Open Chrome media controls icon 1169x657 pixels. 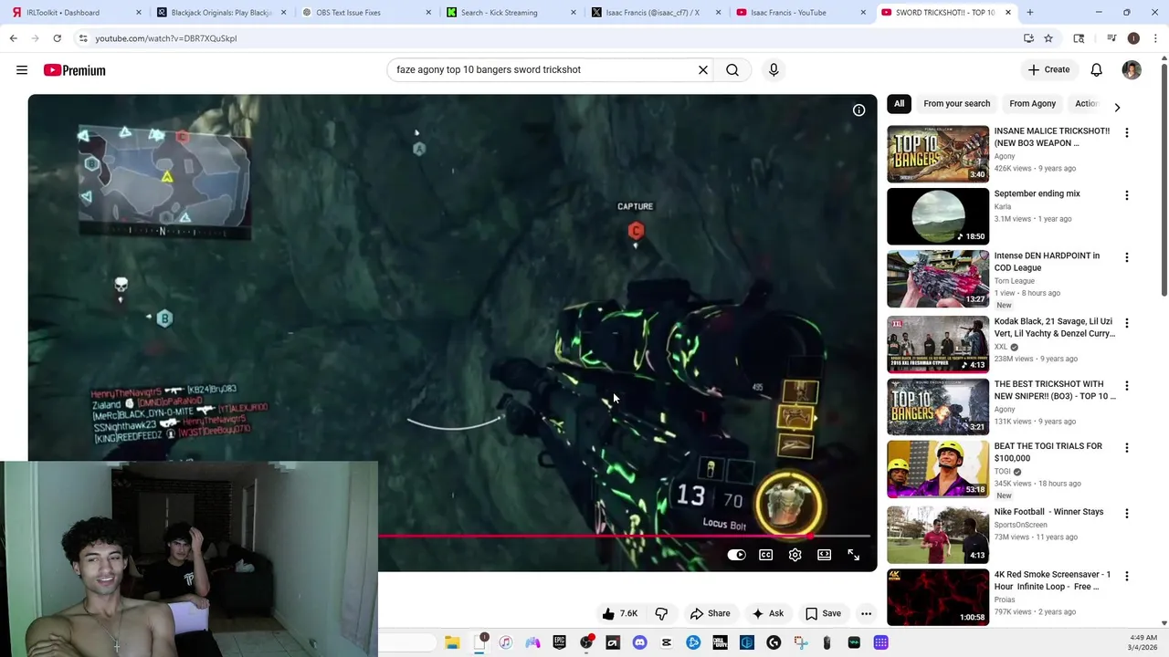tap(1111, 38)
